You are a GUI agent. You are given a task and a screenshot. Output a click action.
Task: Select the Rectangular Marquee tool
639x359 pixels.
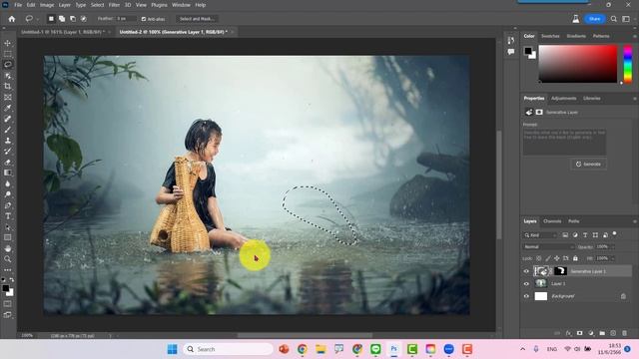point(7,54)
